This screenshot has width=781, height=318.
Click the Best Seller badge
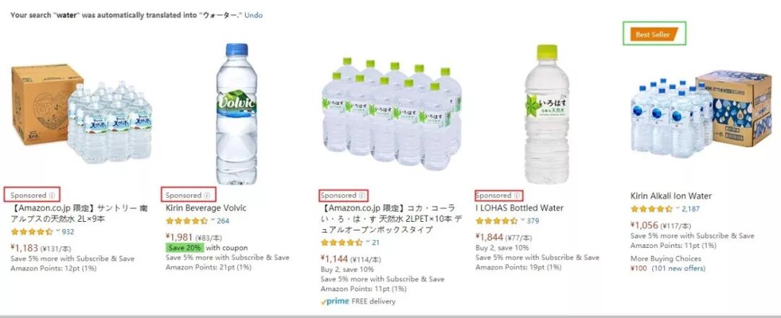(x=654, y=35)
